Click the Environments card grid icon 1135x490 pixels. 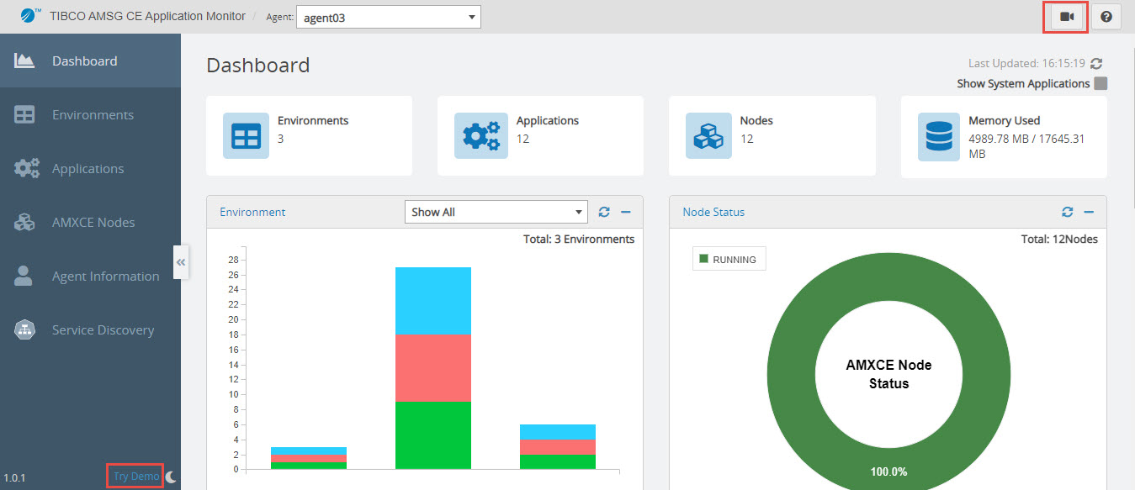coord(246,135)
